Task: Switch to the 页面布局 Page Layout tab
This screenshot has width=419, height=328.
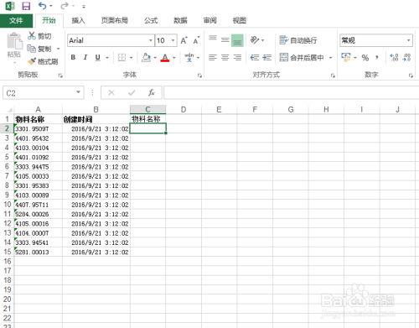Action: click(x=115, y=20)
